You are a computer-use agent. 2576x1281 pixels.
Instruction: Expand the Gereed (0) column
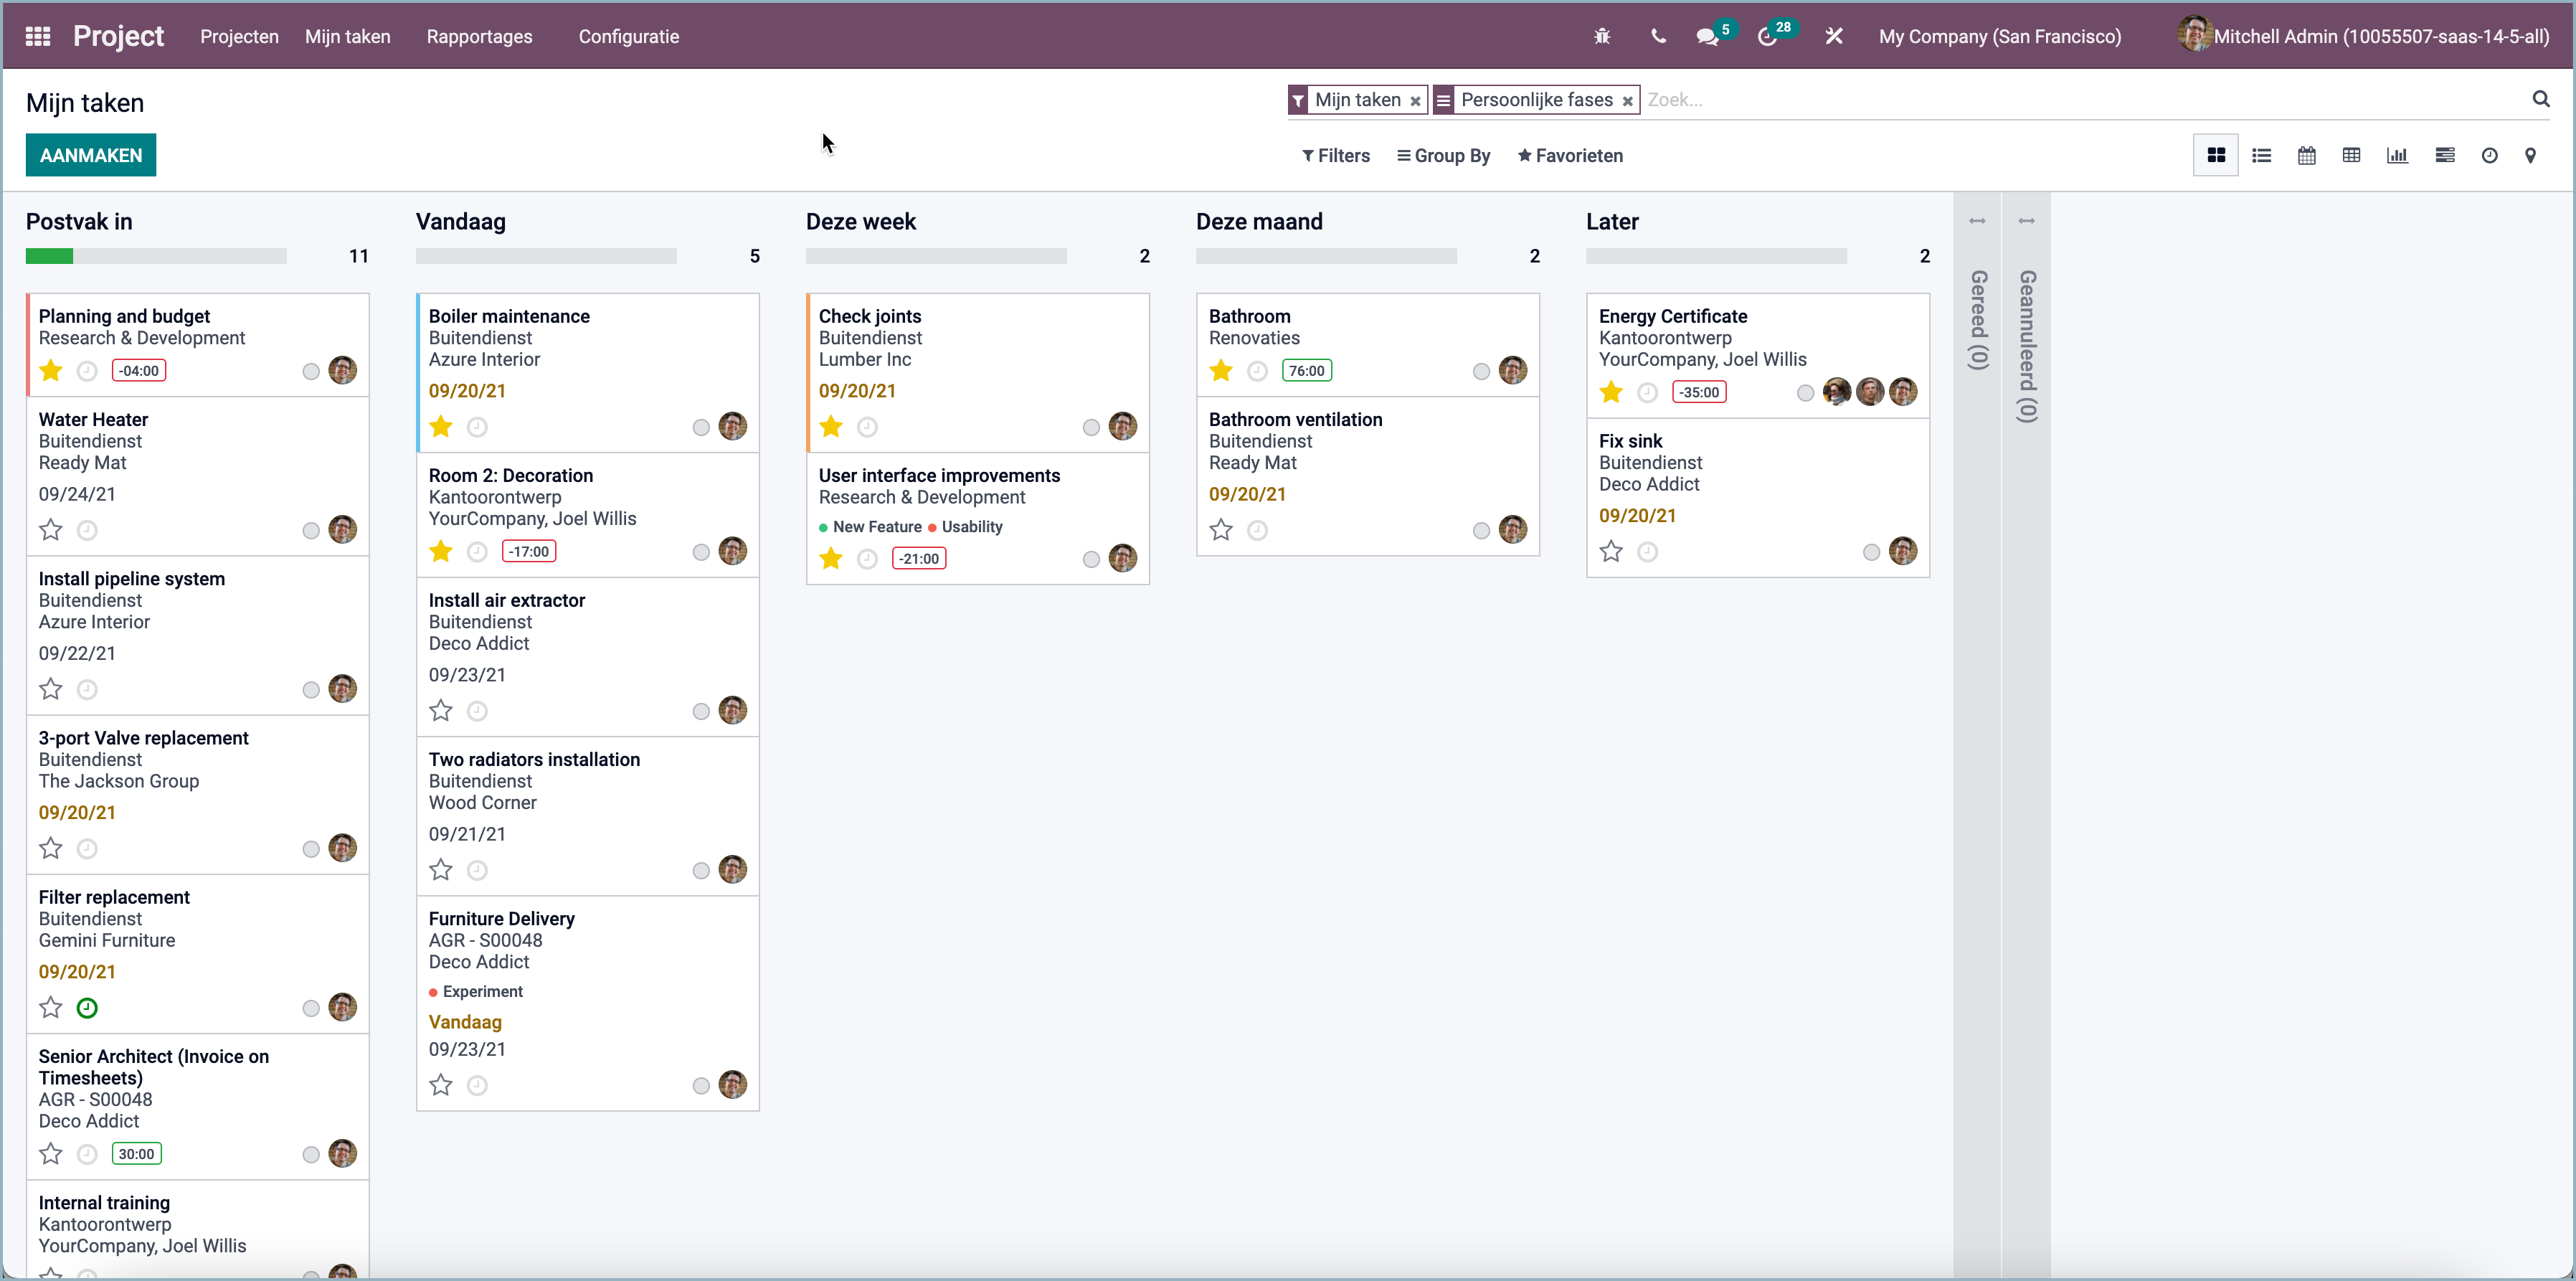(1977, 220)
